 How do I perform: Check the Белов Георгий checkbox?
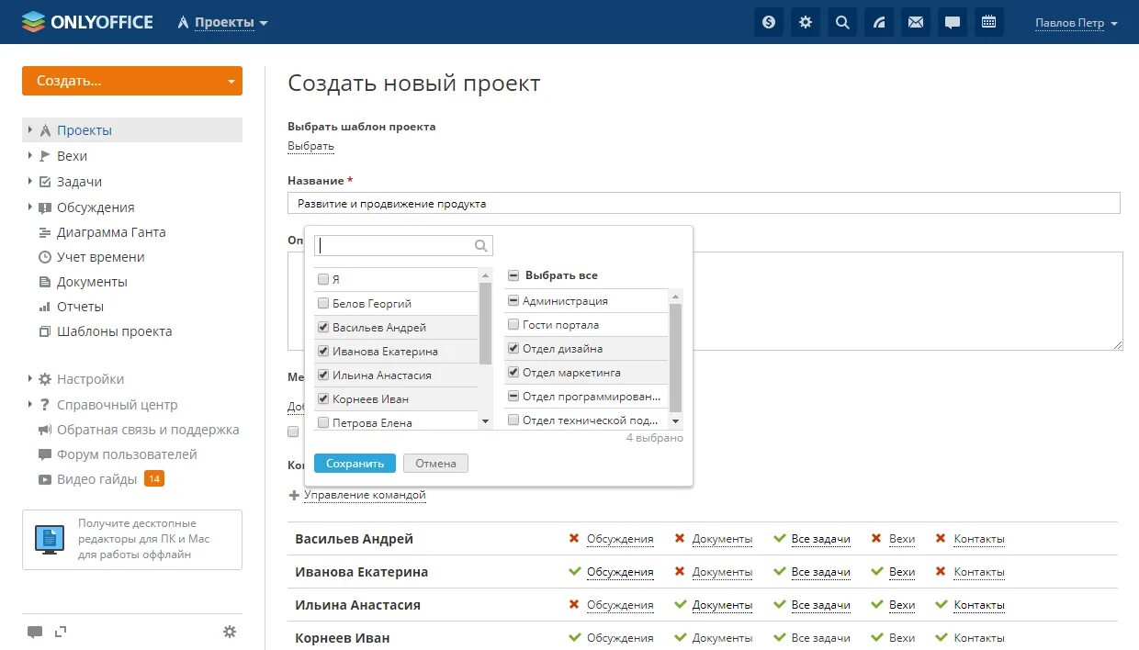pos(322,303)
